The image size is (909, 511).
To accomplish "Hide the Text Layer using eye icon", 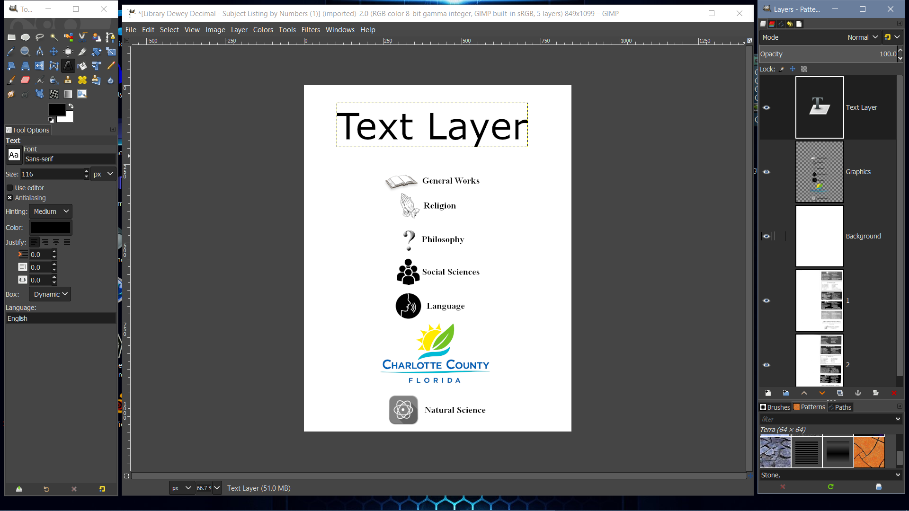I will coord(766,107).
